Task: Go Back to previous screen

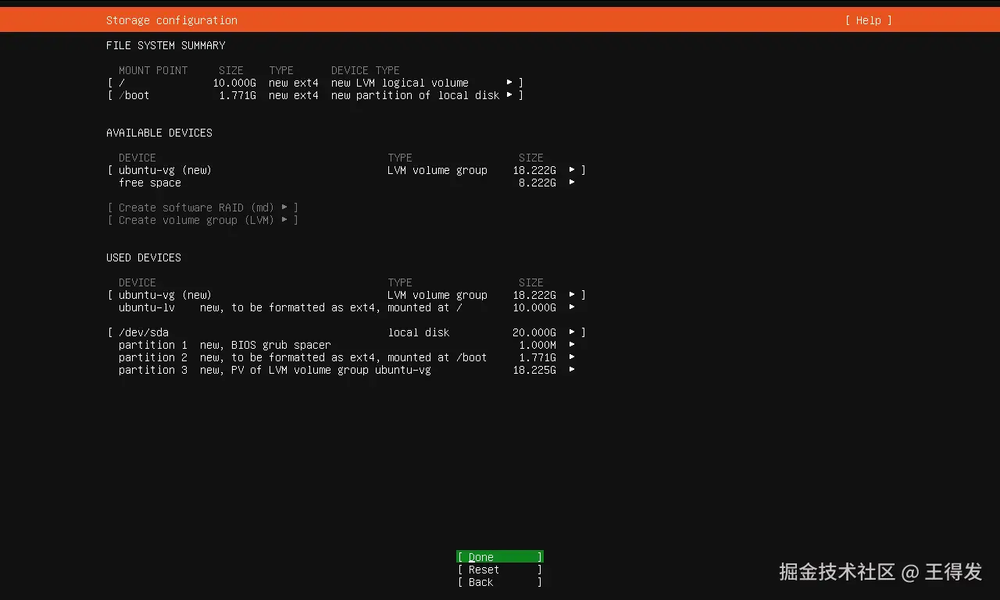Action: (500, 582)
